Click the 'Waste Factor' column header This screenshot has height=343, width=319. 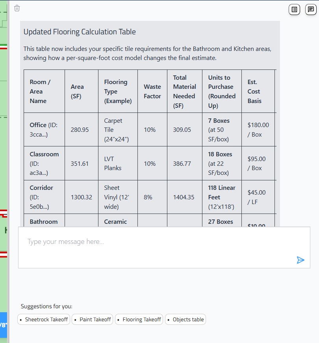click(152, 91)
